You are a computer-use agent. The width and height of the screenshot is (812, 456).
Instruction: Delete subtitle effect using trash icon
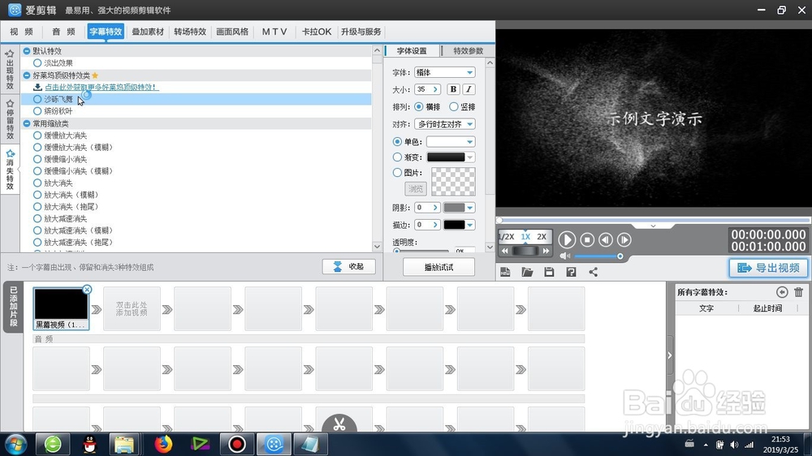(x=798, y=292)
